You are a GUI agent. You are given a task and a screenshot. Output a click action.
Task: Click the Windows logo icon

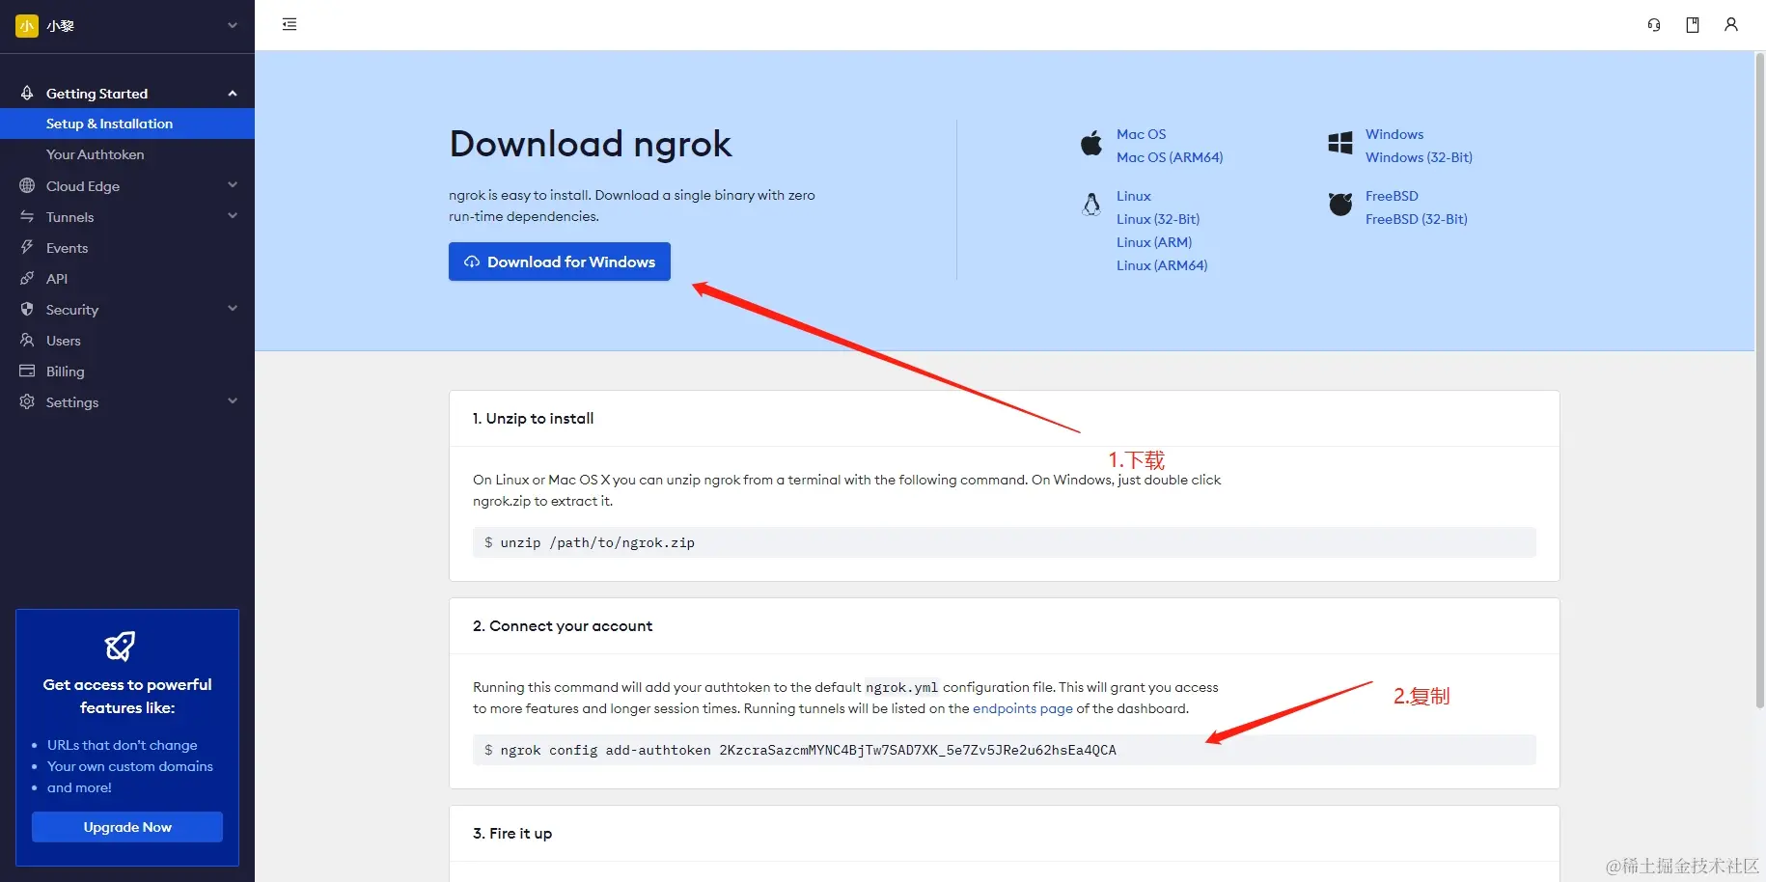1340,143
